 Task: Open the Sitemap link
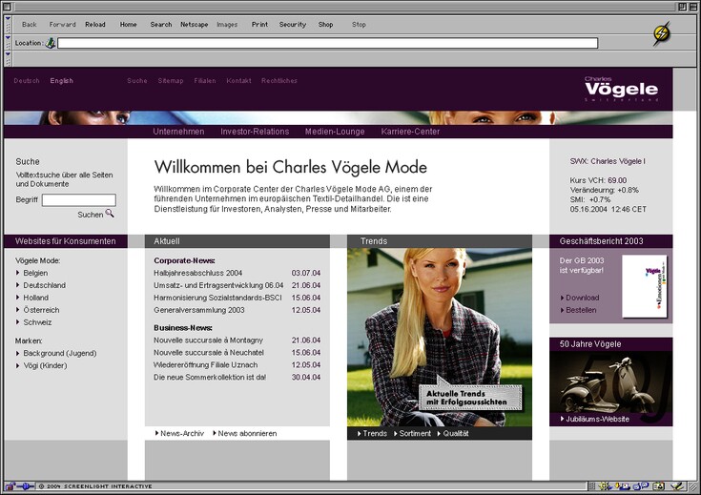tap(171, 81)
